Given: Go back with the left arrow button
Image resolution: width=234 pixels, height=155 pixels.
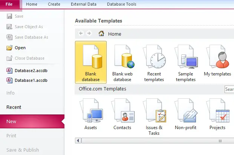Looking at the screenshot, I should pyautogui.click(x=81, y=33).
